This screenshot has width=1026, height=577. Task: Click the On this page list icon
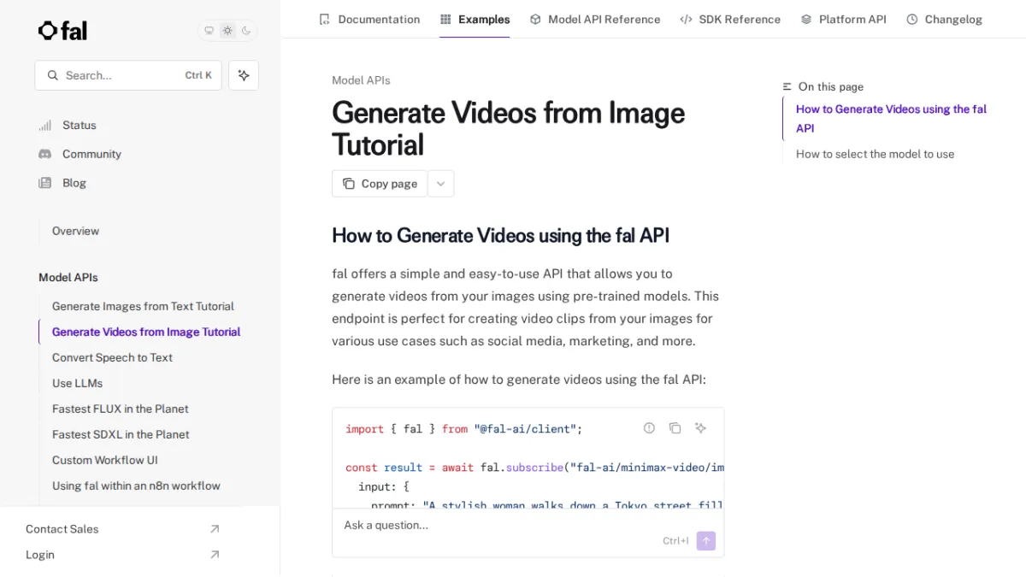[787, 87]
